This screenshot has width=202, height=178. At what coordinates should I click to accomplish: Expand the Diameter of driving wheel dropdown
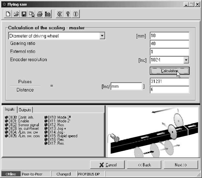pyautogui.click(x=102, y=36)
